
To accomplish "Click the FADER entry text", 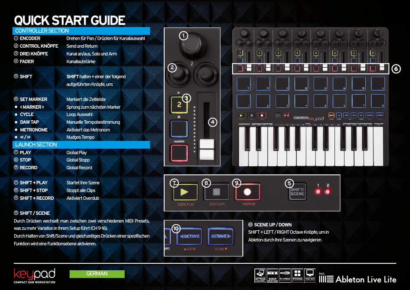I will coord(27,62).
